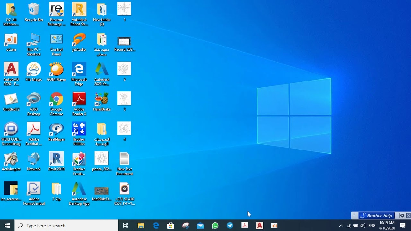
Task: Launch Edge from the taskbar
Action: tap(156, 226)
